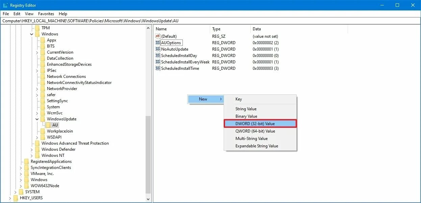Image resolution: width=421 pixels, height=203 pixels.
Task: Click the SettingSync folder icon
Action: 43,101
